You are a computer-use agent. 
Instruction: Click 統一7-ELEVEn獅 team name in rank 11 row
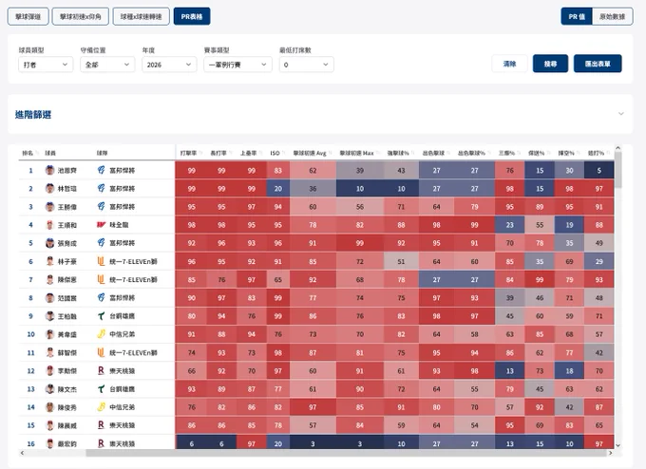[x=134, y=353]
